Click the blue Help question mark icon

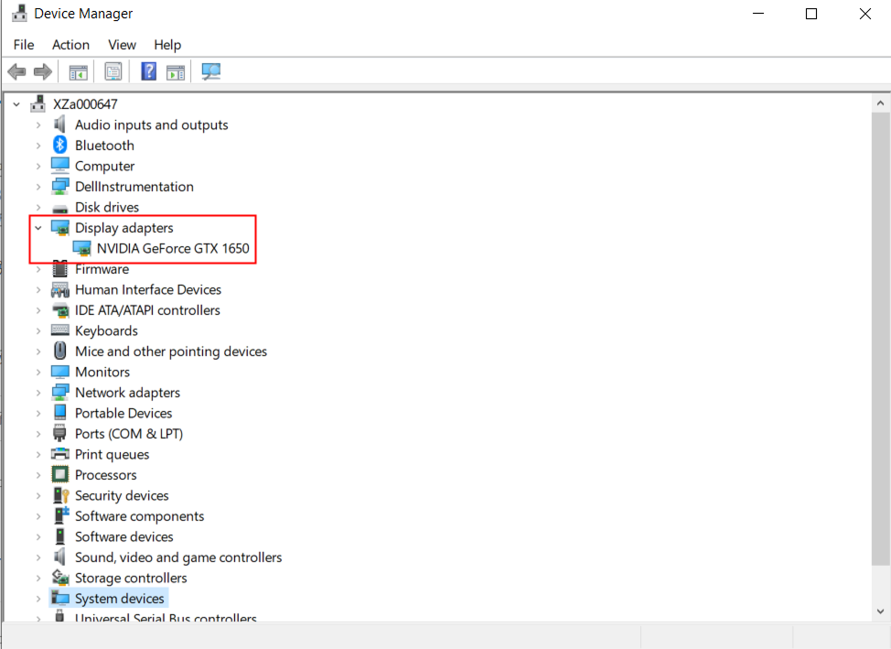(x=148, y=71)
